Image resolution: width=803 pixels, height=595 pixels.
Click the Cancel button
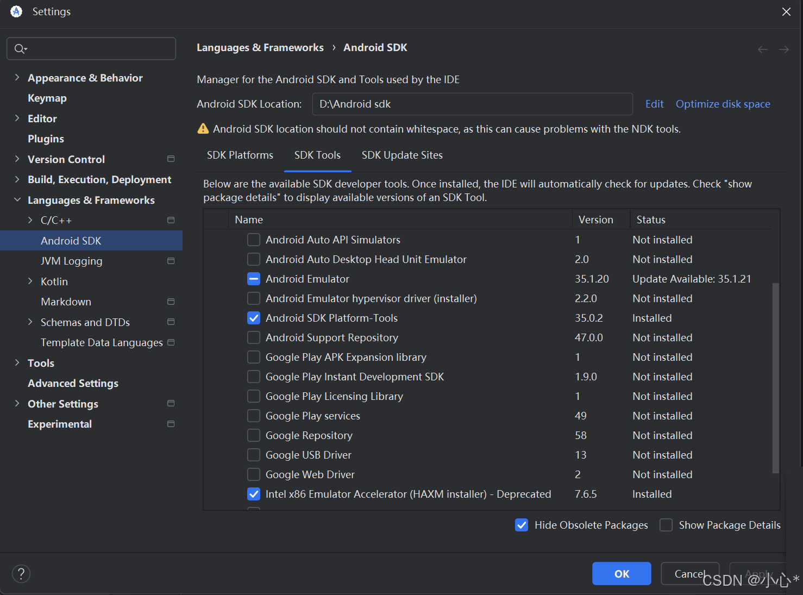[690, 573]
